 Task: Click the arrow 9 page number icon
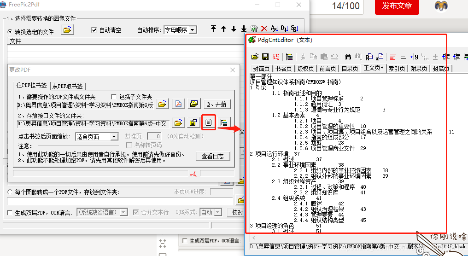(414, 57)
